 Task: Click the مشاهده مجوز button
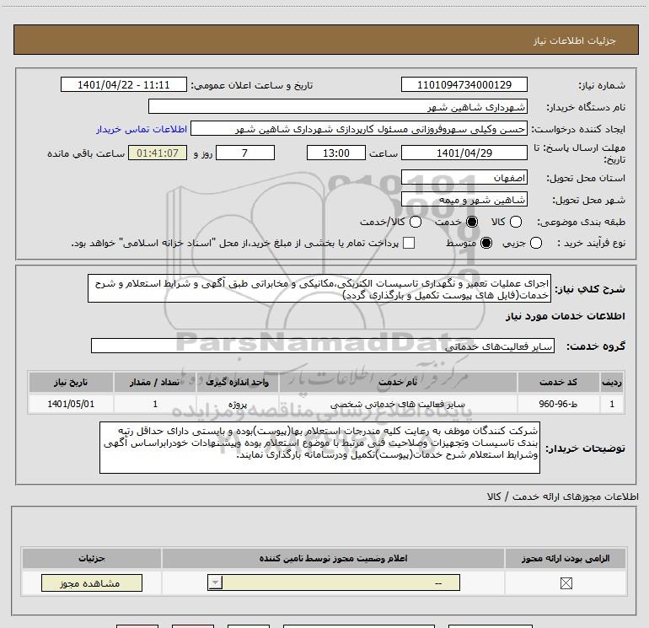coord(92,582)
